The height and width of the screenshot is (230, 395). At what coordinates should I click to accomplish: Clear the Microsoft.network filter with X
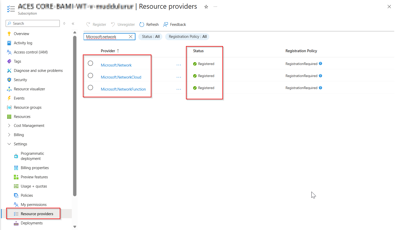pyautogui.click(x=131, y=37)
